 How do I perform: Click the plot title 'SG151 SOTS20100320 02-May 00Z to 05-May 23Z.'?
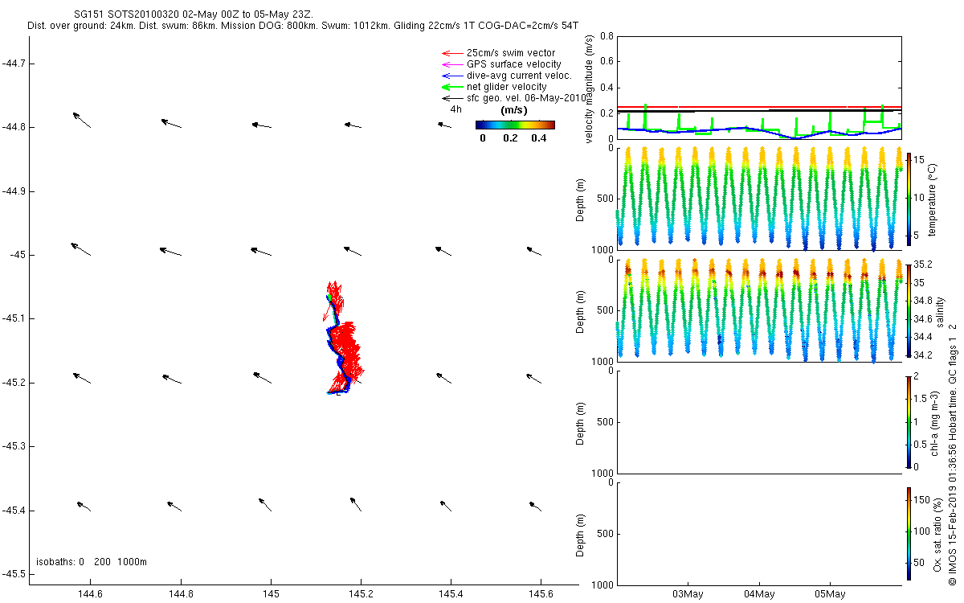coord(194,15)
